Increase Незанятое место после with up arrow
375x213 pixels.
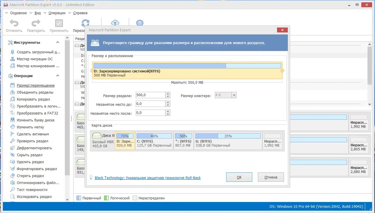168,112
